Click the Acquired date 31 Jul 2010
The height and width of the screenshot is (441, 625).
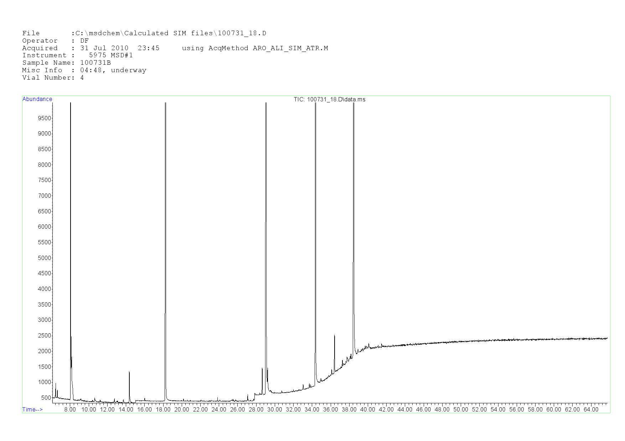pos(104,48)
